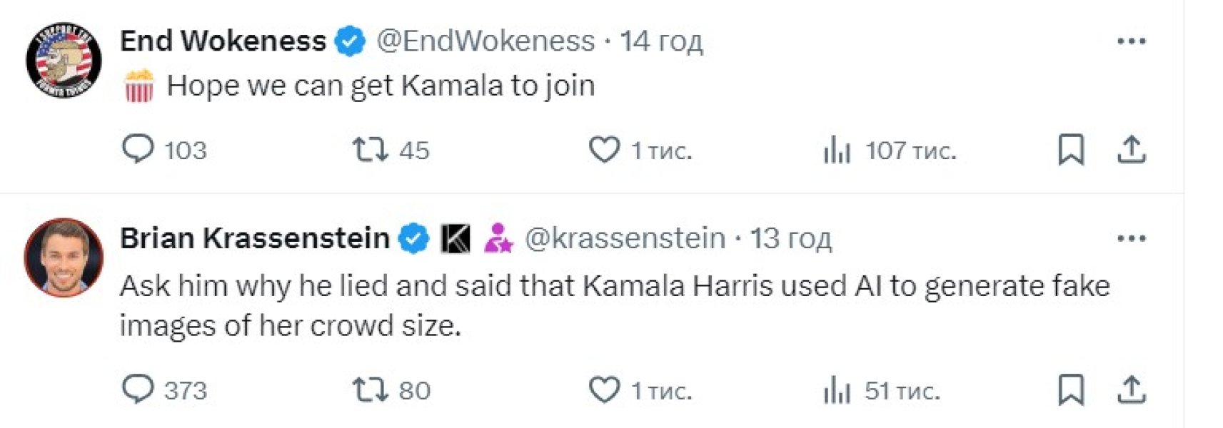
Task: View analytics of End Wokeness tweet
Action: [x=837, y=151]
